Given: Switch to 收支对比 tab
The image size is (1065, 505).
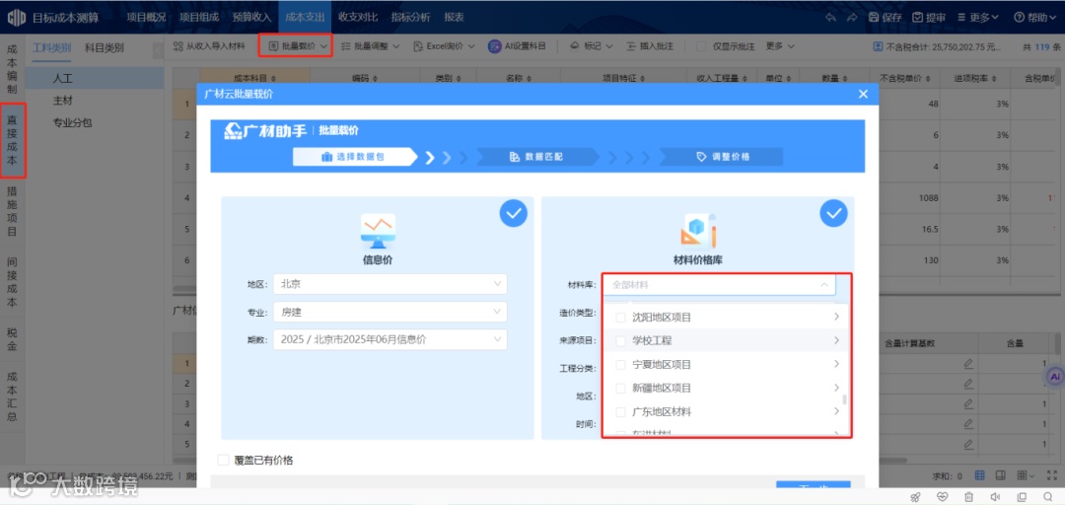Looking at the screenshot, I should 358,17.
